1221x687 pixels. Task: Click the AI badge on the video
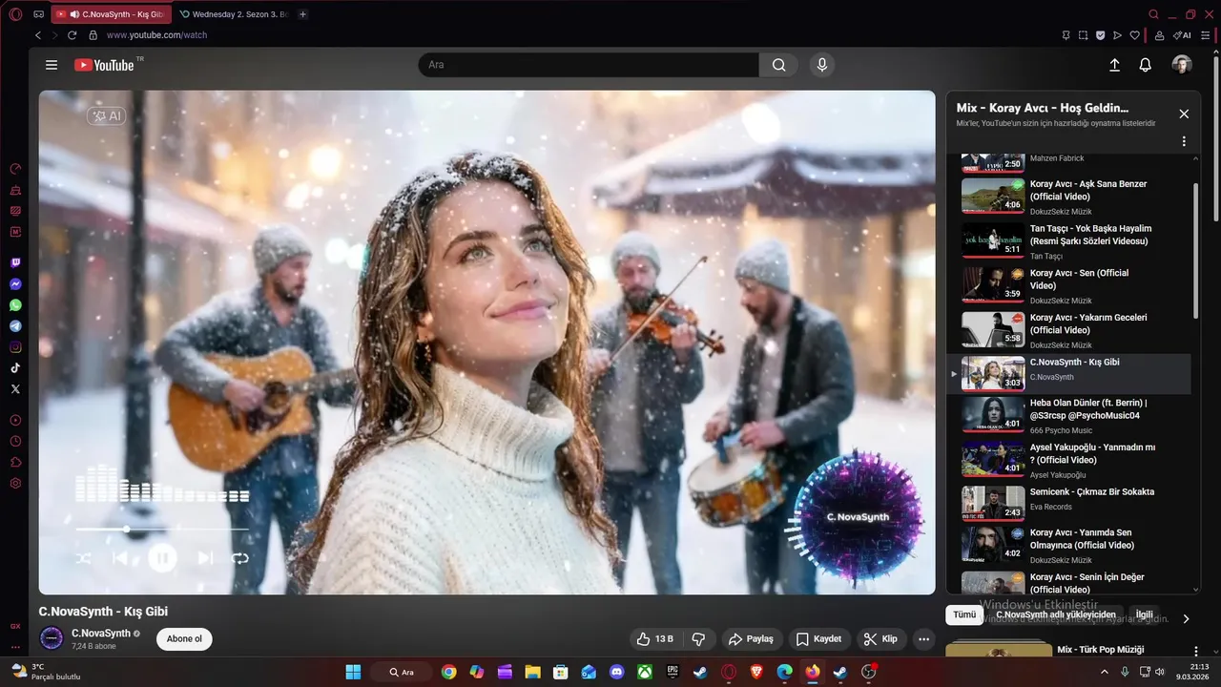coord(107,115)
